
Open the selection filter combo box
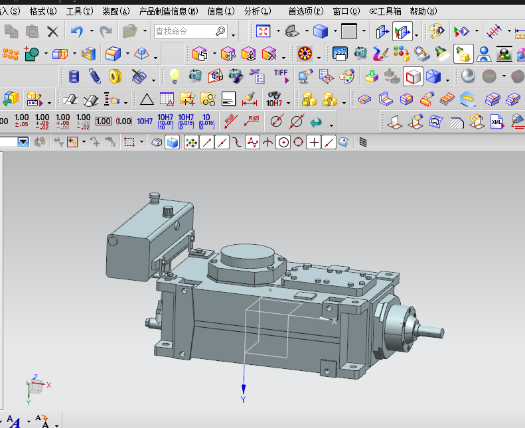23,142
